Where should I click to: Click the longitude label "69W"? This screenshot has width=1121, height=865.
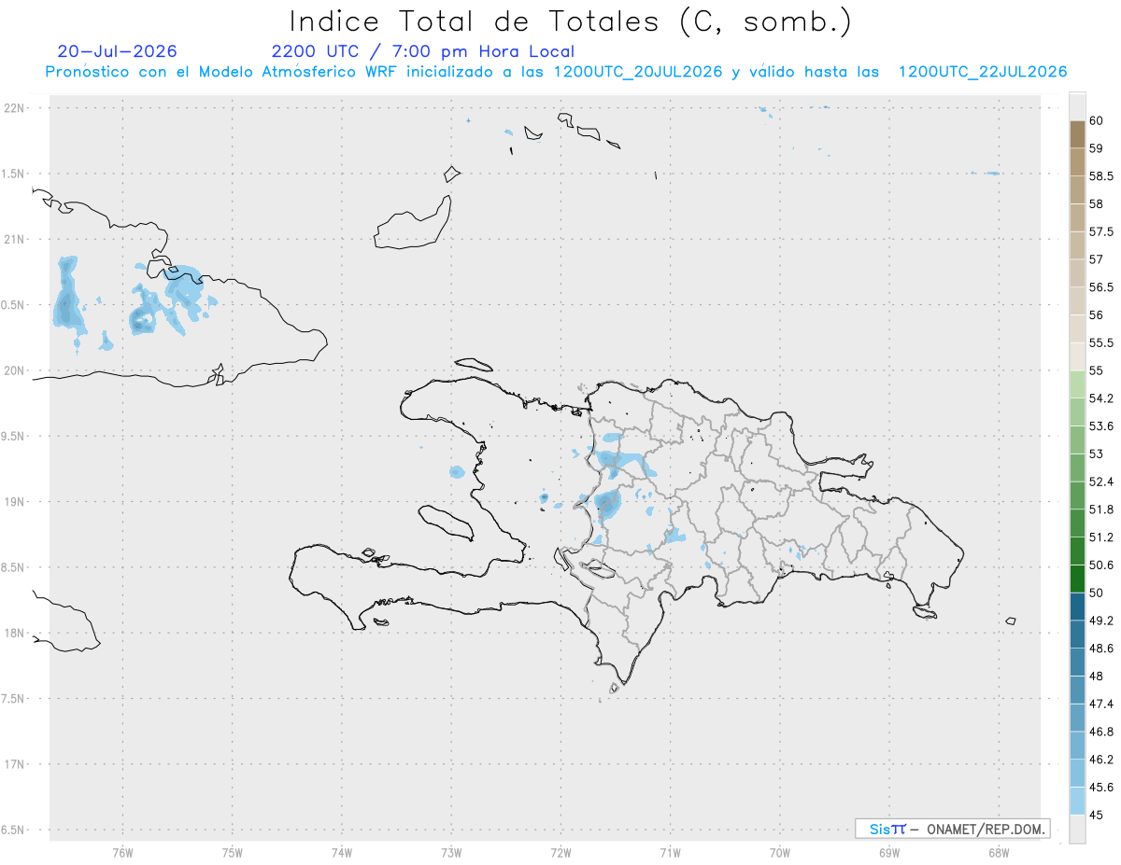click(x=889, y=853)
